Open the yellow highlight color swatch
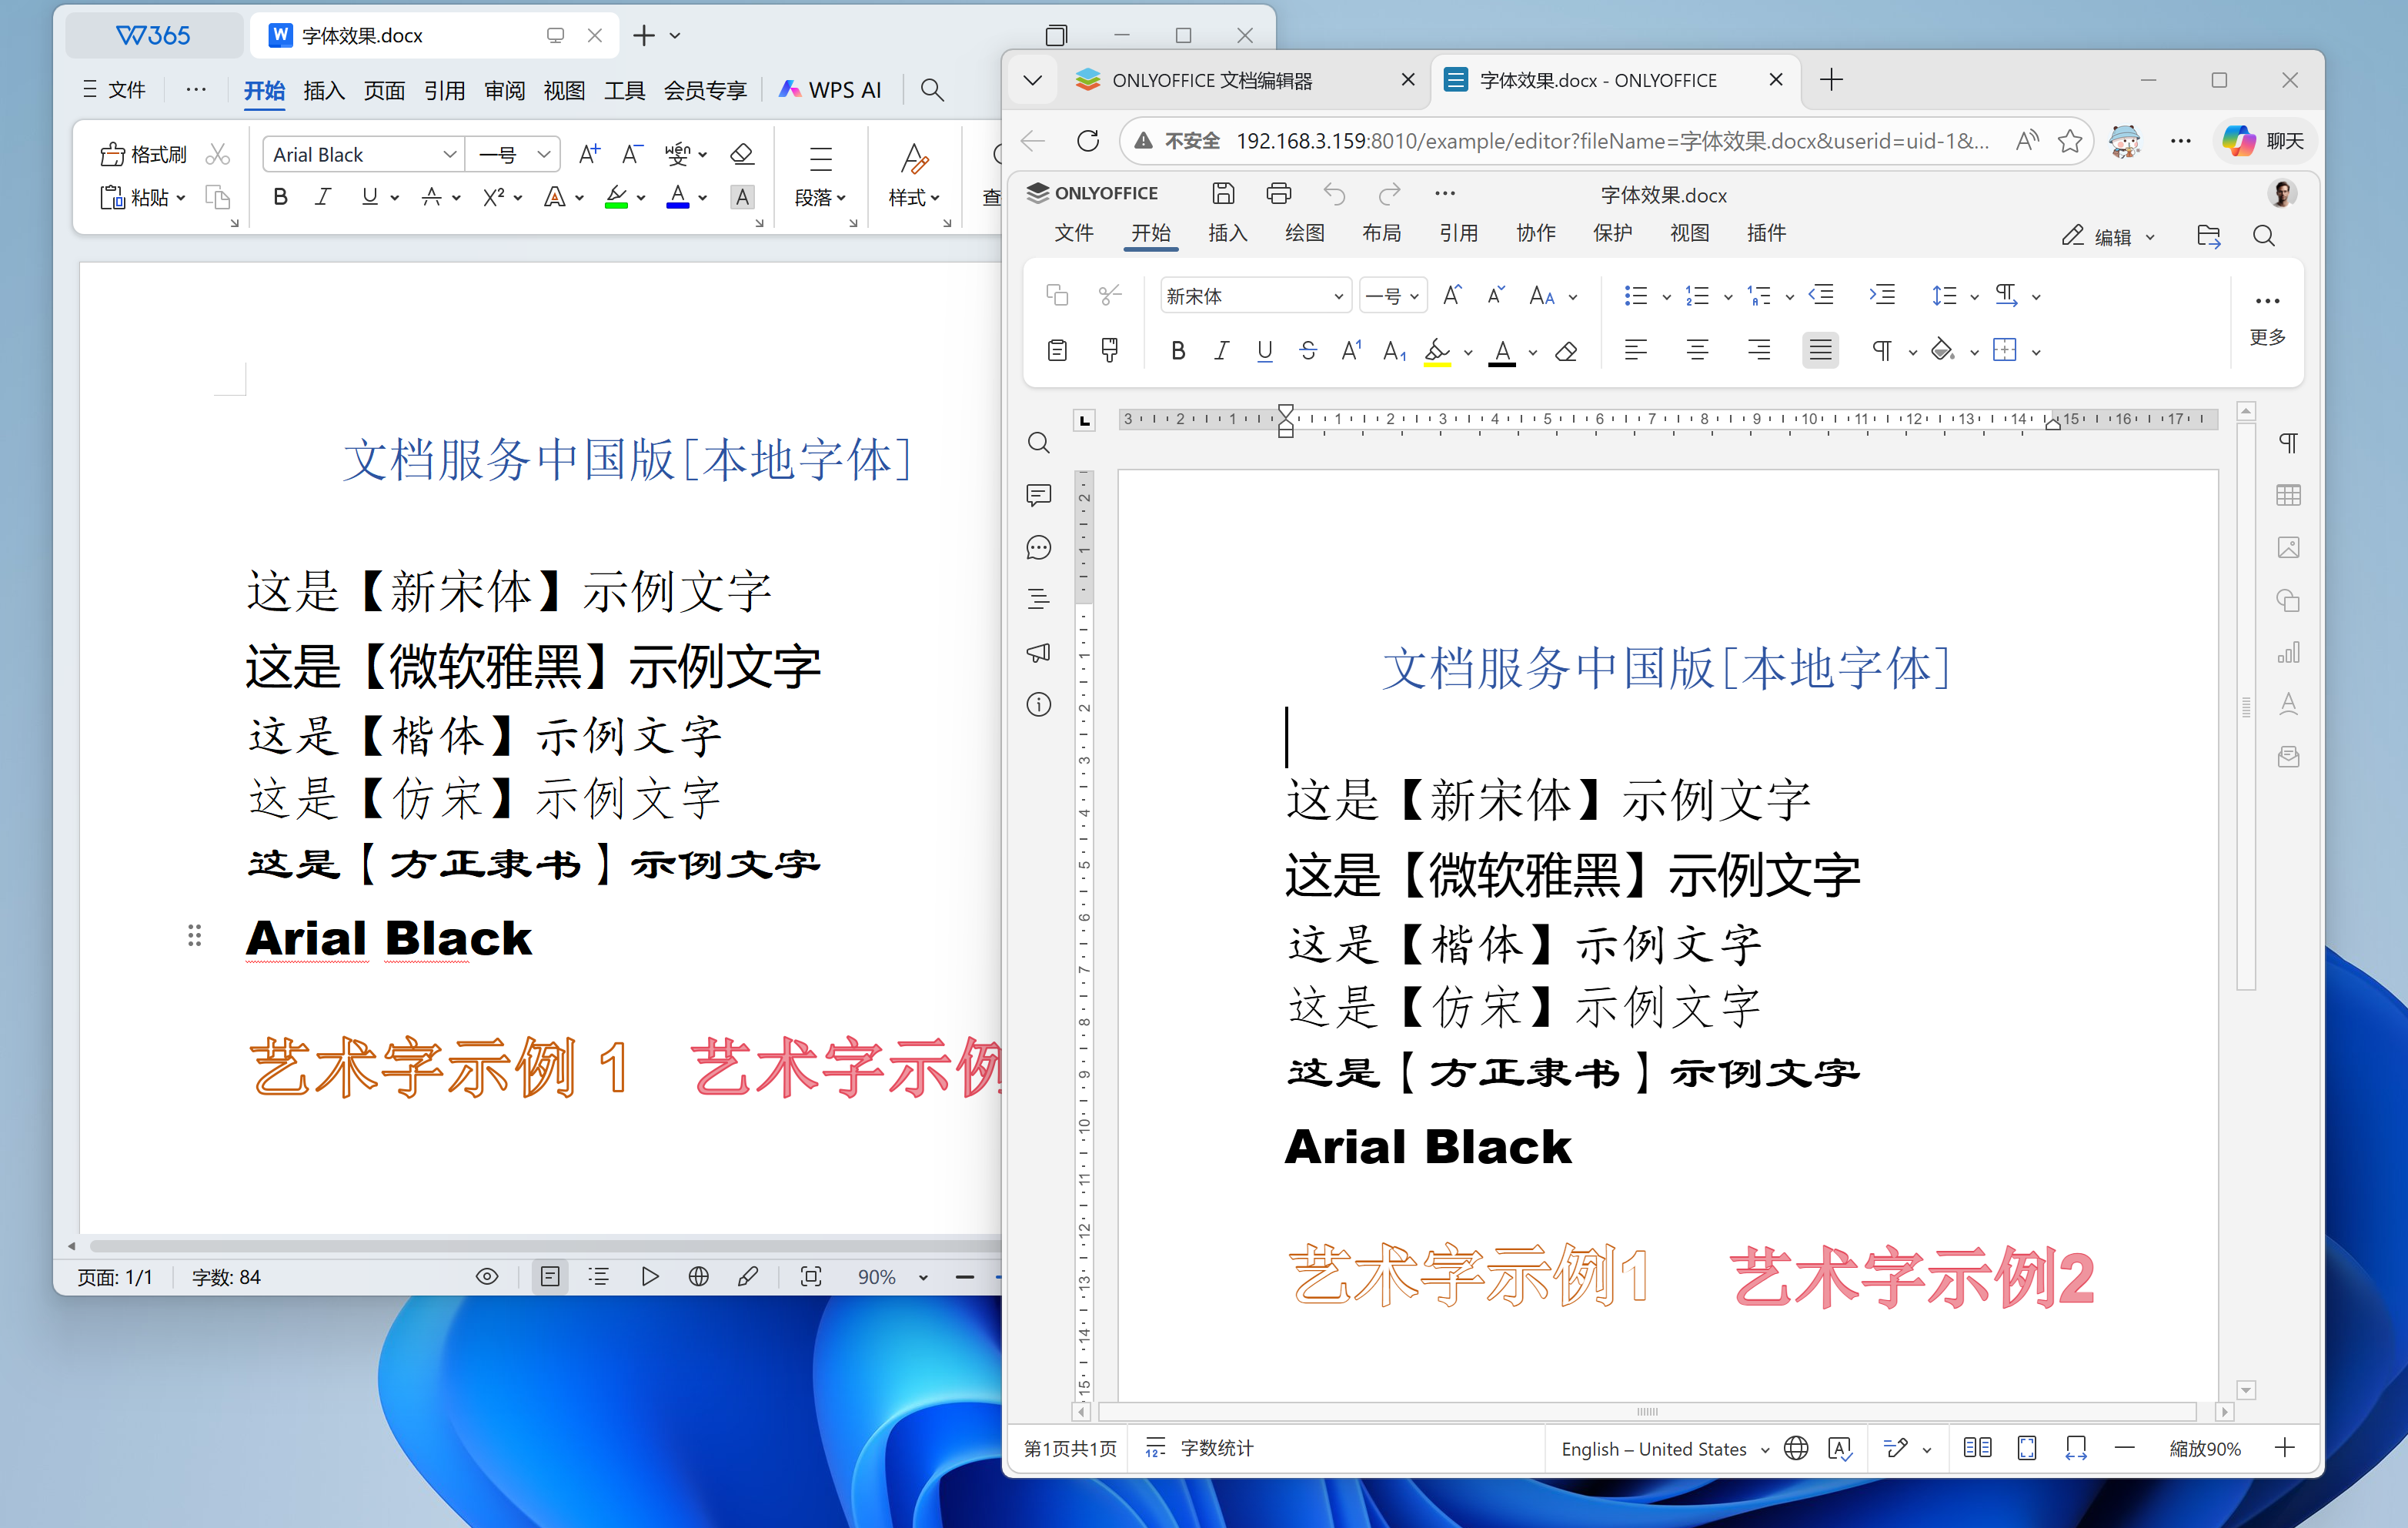This screenshot has height=1528, width=2408. 1439,352
